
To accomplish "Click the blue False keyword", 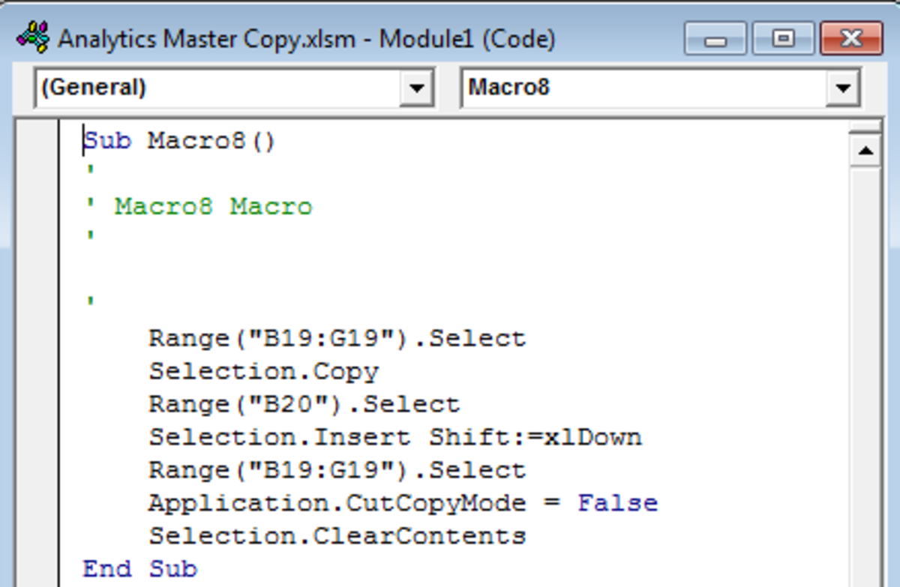I will (x=617, y=503).
